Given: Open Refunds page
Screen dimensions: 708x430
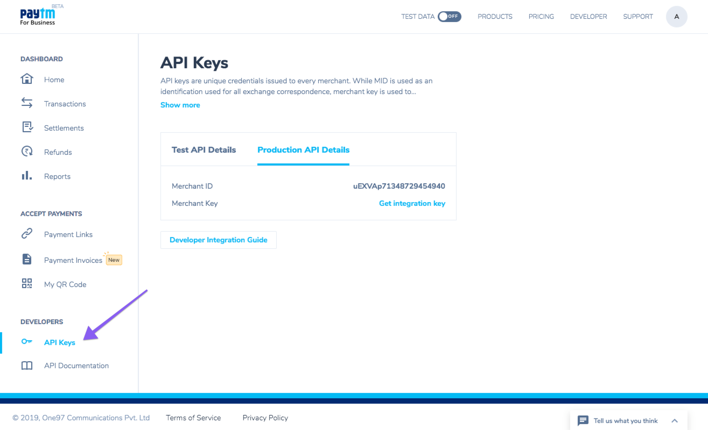Looking at the screenshot, I should click(x=58, y=152).
